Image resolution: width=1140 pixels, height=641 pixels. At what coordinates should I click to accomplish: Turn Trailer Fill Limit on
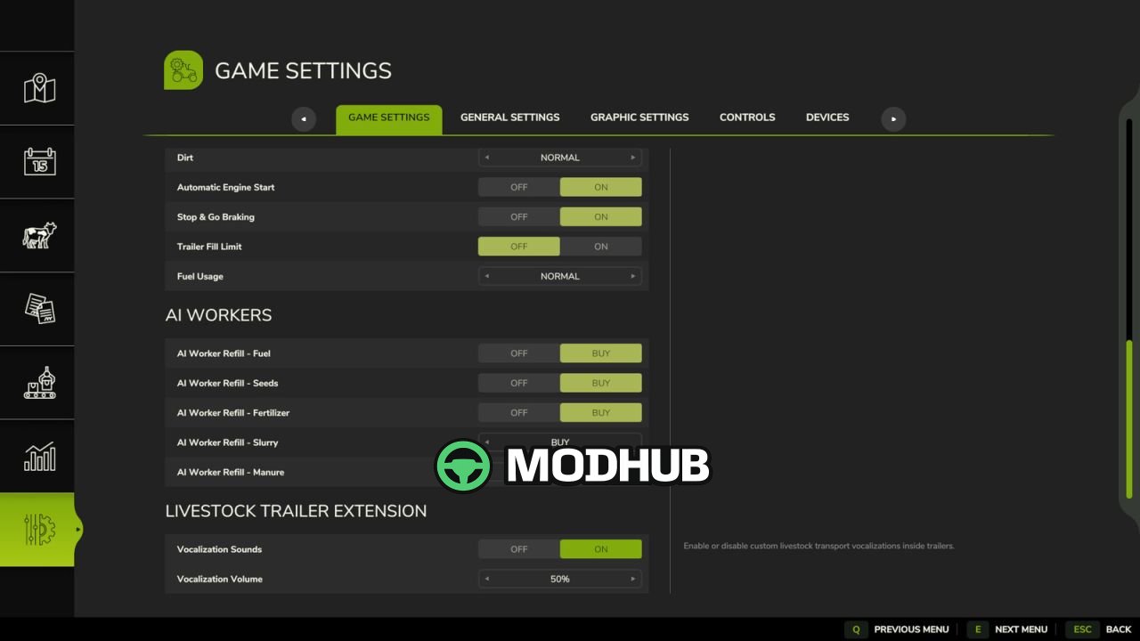(601, 247)
